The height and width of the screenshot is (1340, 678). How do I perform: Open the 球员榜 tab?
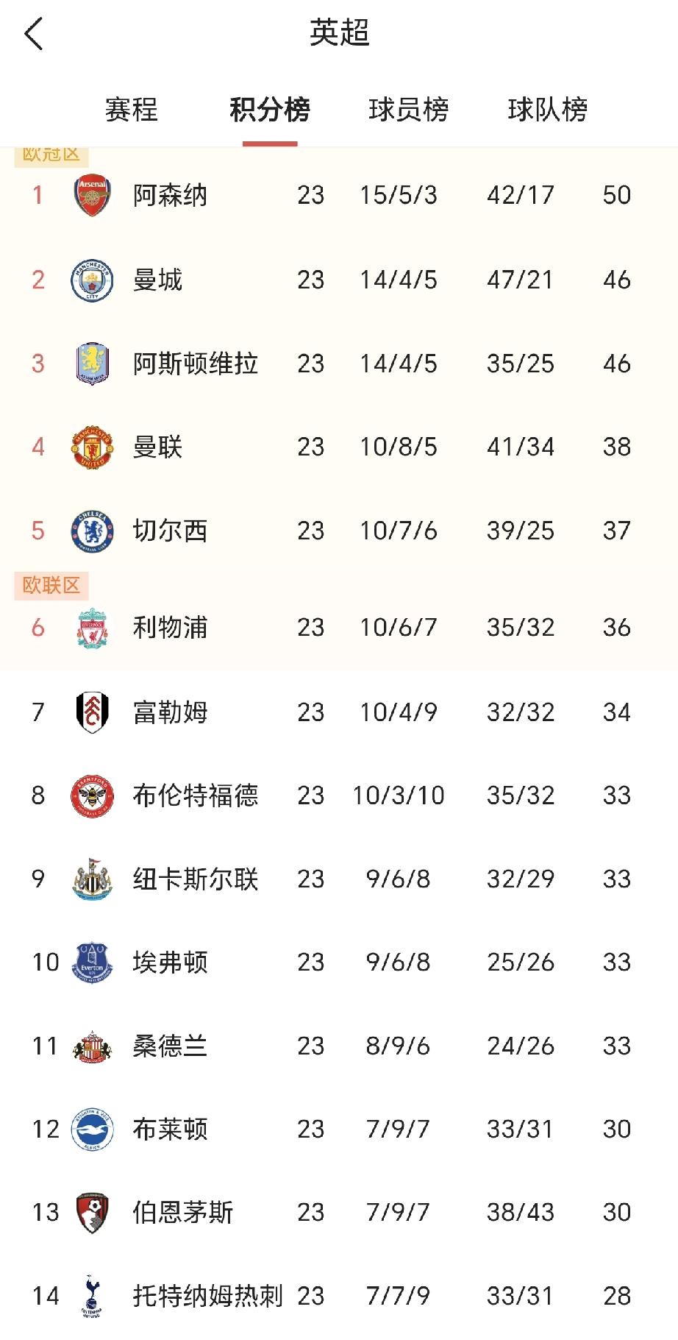pyautogui.click(x=409, y=110)
